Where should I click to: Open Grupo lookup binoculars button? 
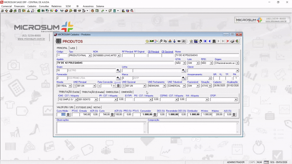118,70
